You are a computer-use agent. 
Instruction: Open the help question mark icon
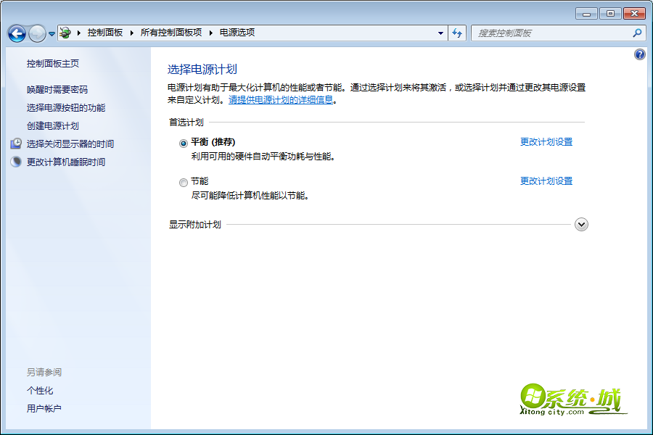point(639,54)
